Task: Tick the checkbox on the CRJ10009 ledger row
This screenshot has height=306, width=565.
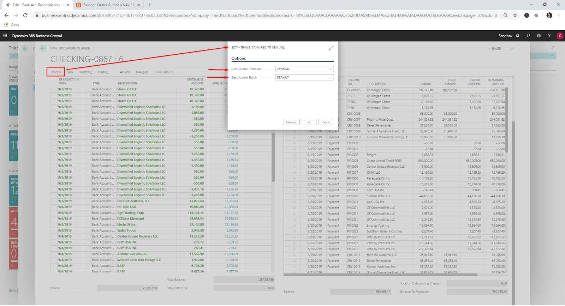Action: (x=295, y=131)
